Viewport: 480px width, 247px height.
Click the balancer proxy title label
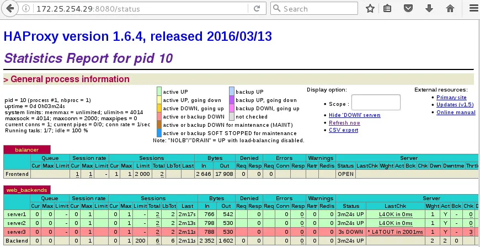pos(27,149)
